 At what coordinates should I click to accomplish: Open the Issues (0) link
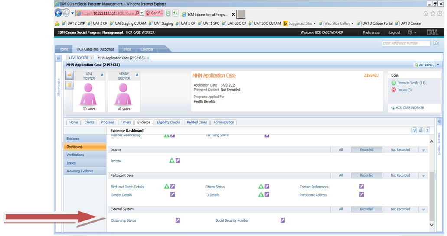pyautogui.click(x=404, y=90)
